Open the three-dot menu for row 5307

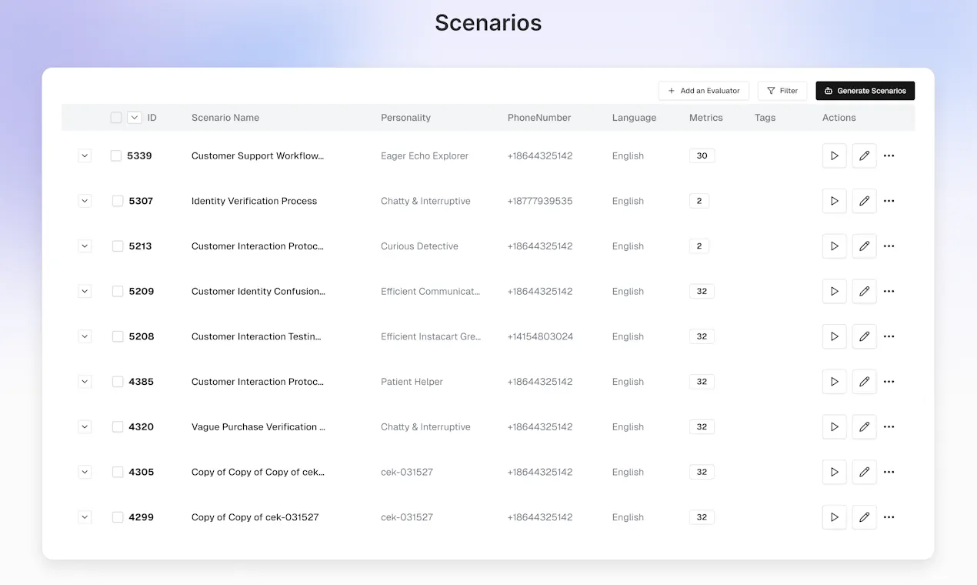pos(889,201)
